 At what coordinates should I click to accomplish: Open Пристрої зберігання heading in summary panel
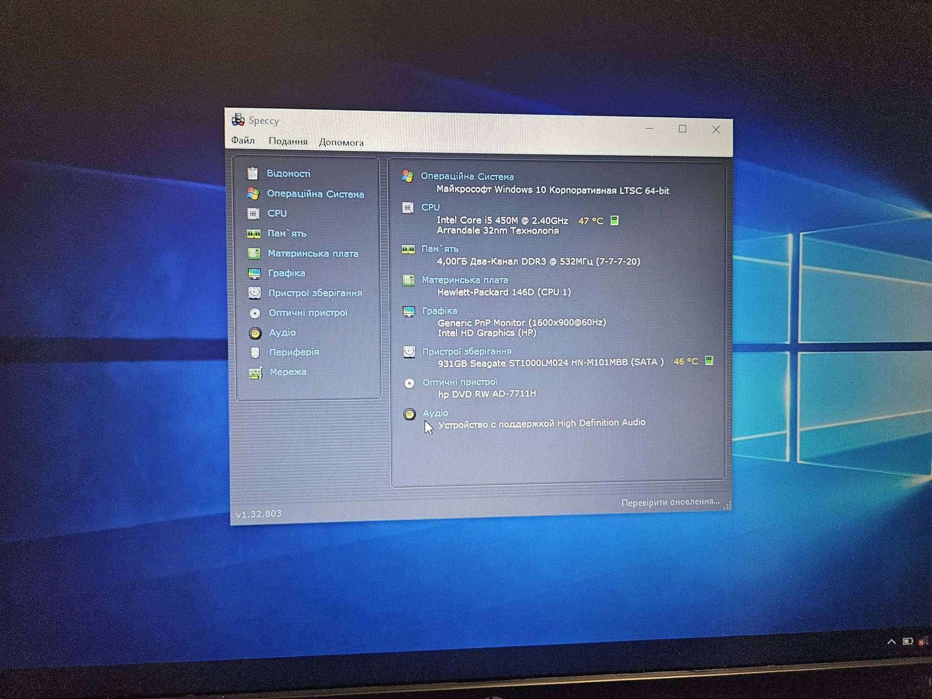pyautogui.click(x=467, y=351)
